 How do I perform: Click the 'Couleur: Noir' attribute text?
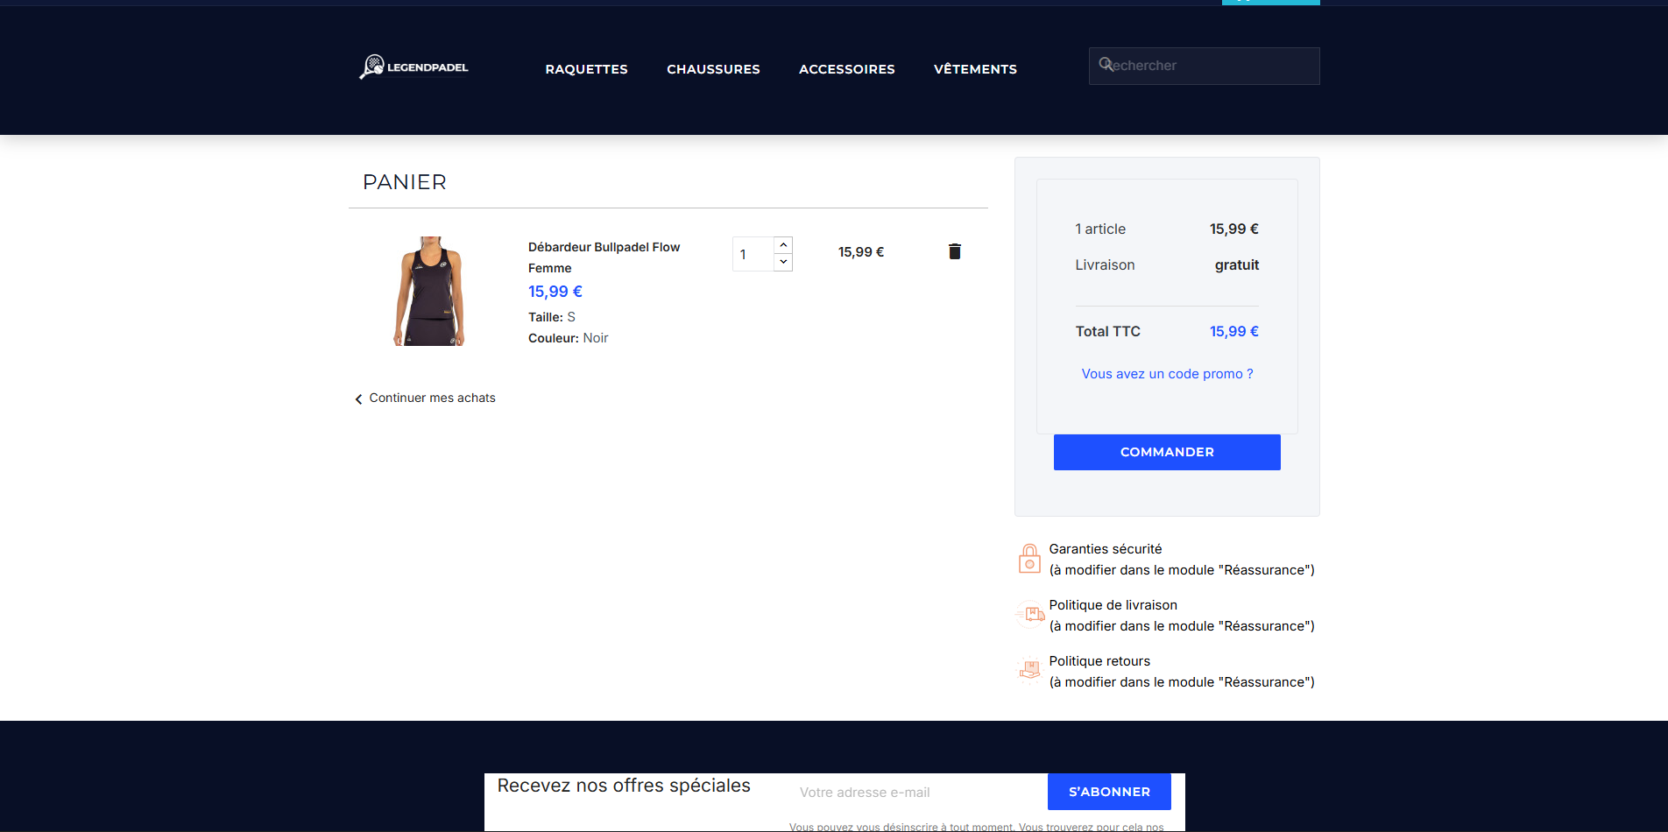click(x=568, y=338)
